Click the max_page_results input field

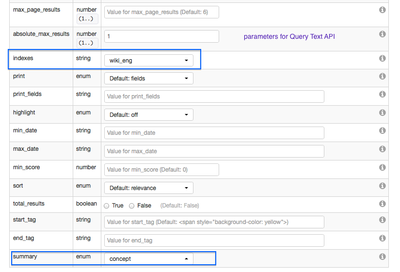161,12
